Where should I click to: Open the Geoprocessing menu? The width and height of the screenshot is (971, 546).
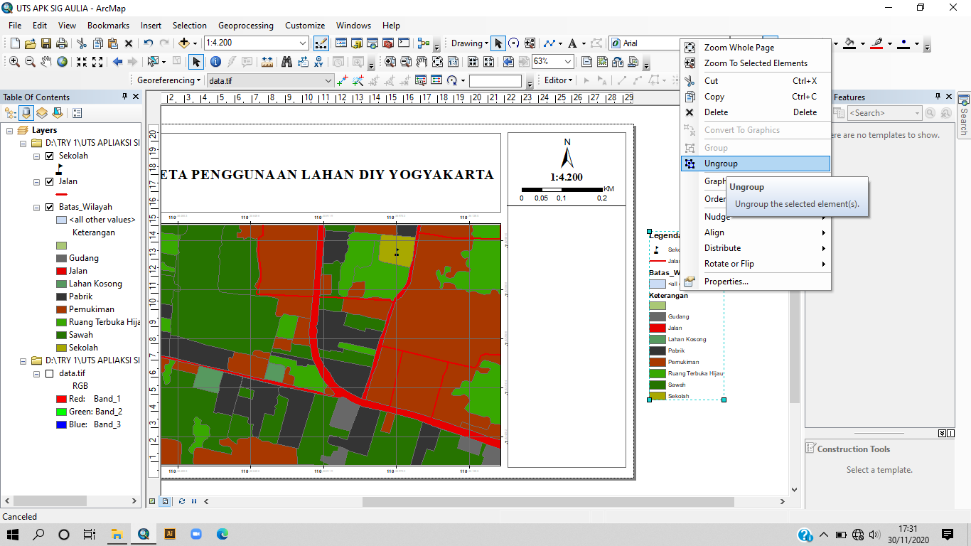click(245, 26)
